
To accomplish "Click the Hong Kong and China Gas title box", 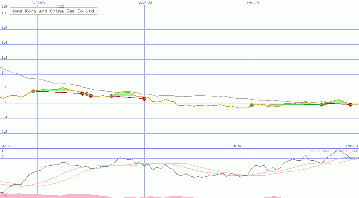I will pos(53,11).
